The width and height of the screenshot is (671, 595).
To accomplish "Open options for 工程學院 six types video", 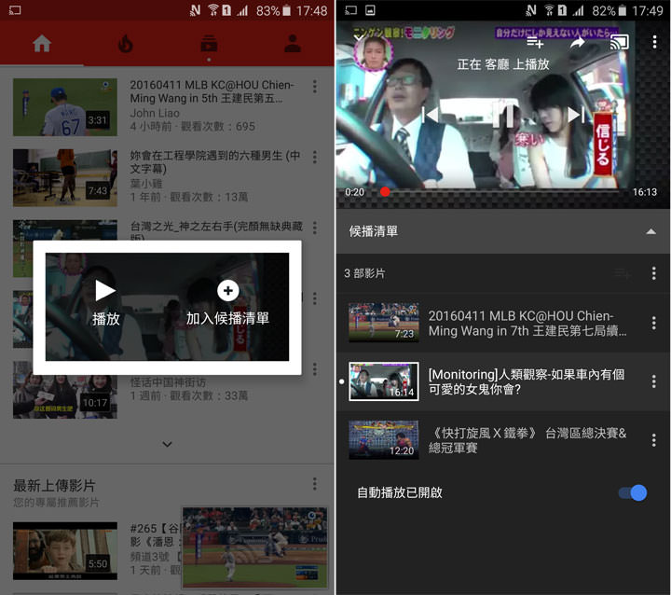I will pyautogui.click(x=315, y=157).
